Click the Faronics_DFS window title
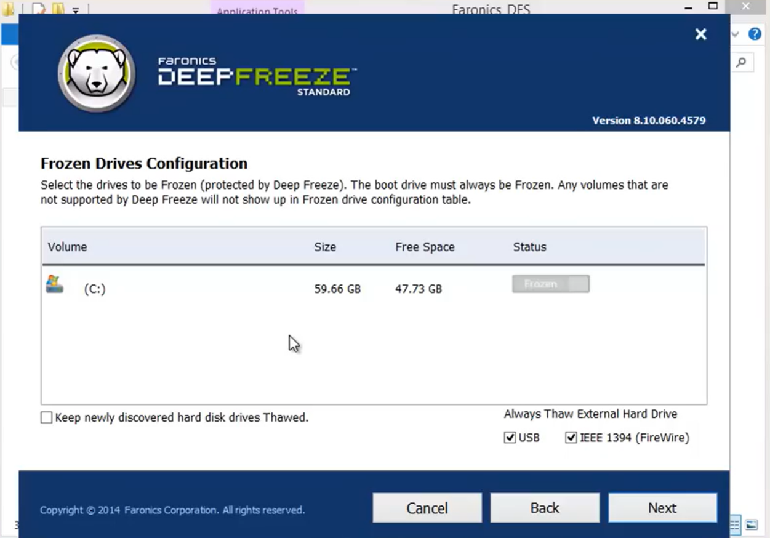 (x=491, y=9)
